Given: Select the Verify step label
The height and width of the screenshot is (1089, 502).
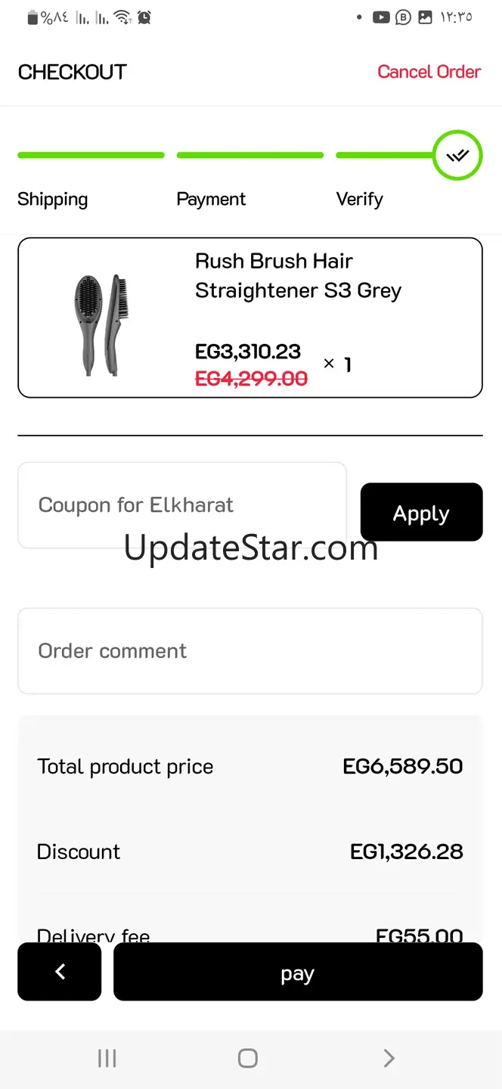Looking at the screenshot, I should pos(359,199).
